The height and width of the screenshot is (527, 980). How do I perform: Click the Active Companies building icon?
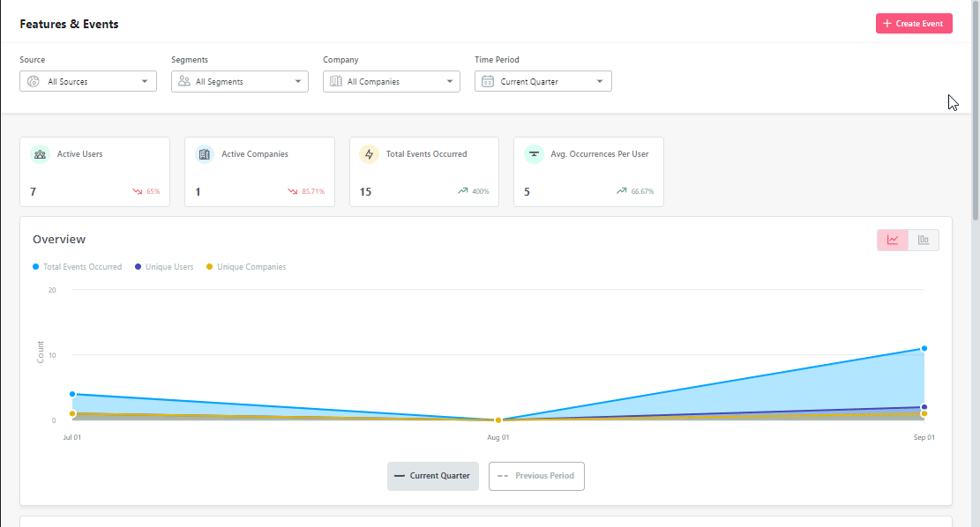204,153
